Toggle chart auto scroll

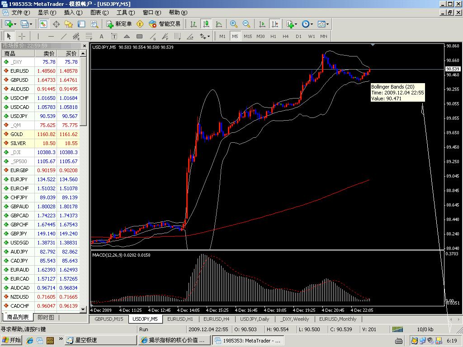tap(262, 24)
